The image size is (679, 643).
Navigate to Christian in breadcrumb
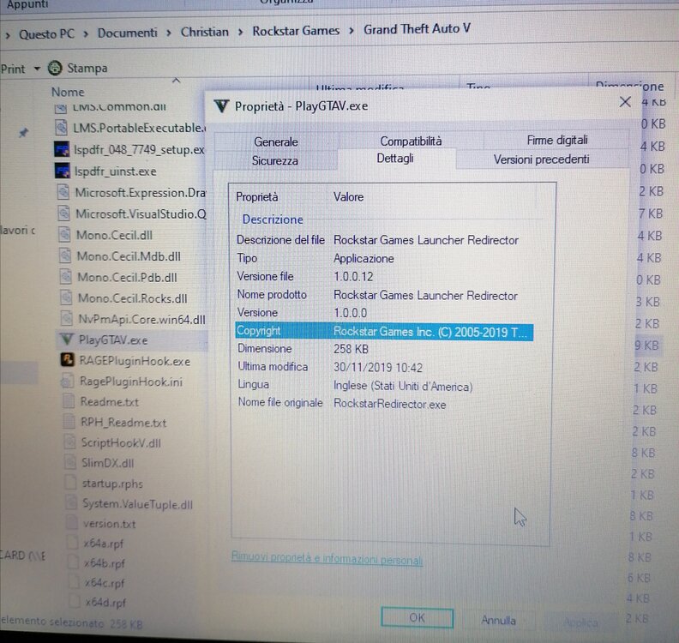click(x=204, y=32)
